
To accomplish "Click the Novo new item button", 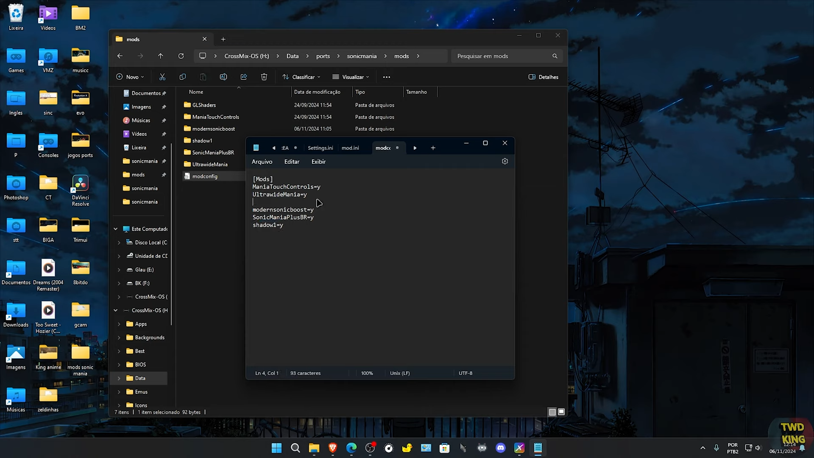I will click(x=130, y=77).
